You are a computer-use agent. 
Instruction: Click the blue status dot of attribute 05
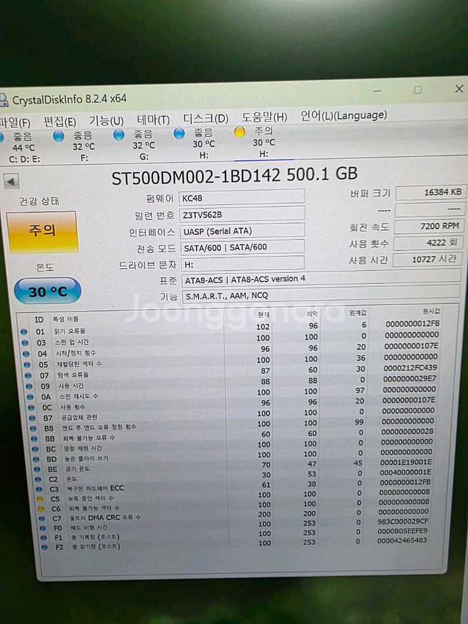click(x=27, y=364)
